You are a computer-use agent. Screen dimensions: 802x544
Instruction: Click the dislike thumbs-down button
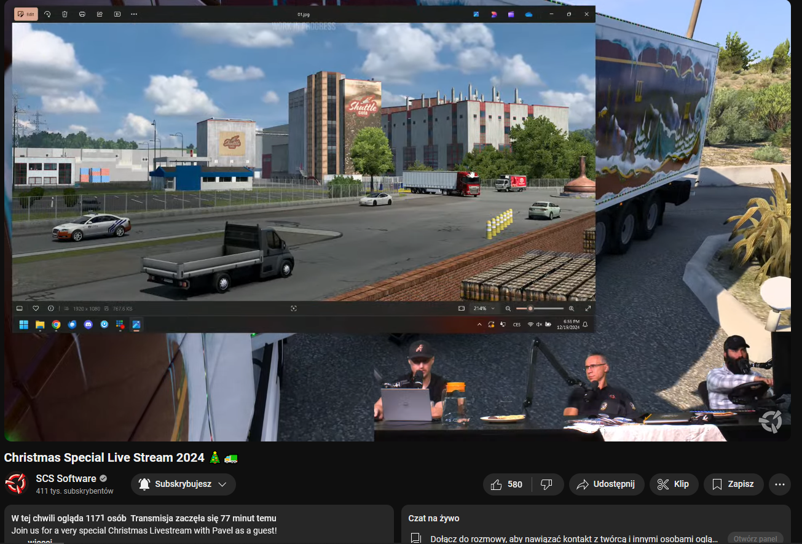coord(546,484)
